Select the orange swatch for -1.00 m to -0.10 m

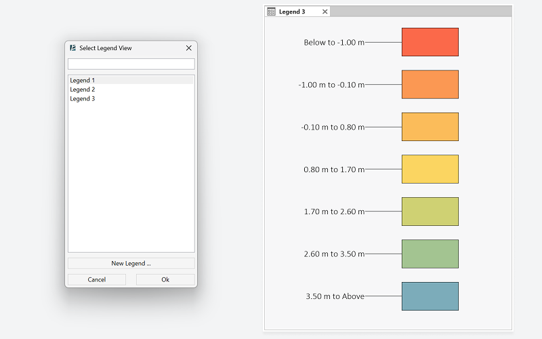pos(430,85)
